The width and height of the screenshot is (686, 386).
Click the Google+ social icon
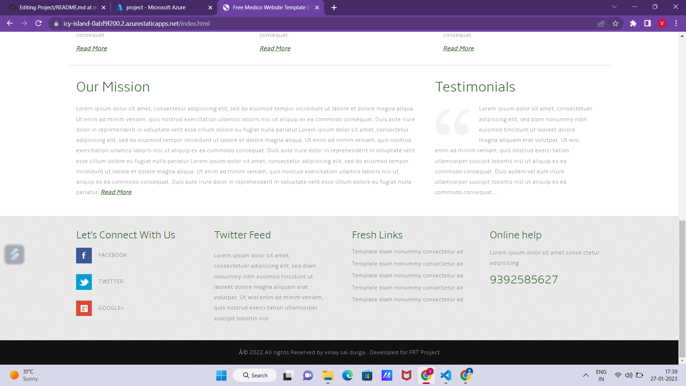(x=84, y=308)
